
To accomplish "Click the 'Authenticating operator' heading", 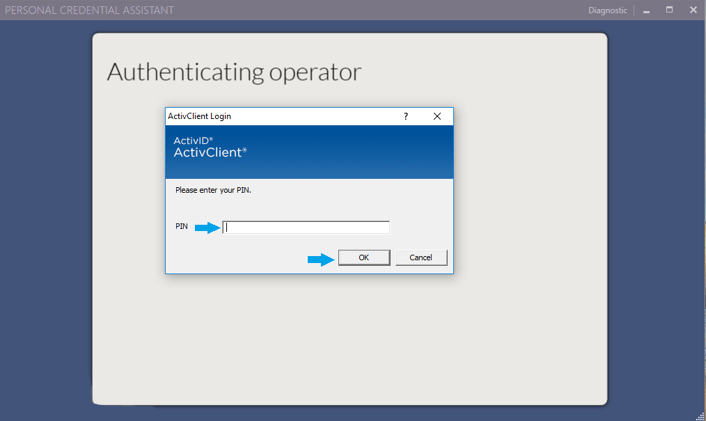I will point(234,72).
